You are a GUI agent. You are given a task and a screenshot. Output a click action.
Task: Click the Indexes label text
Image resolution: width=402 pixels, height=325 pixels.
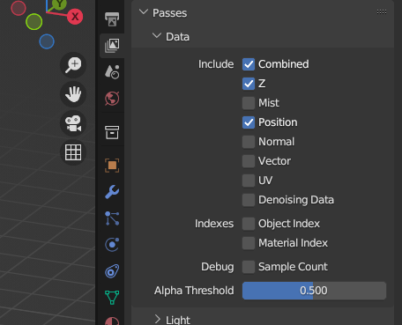click(214, 224)
